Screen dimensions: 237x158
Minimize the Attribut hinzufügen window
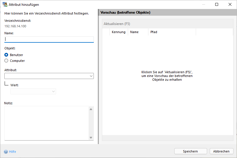click(203, 5)
